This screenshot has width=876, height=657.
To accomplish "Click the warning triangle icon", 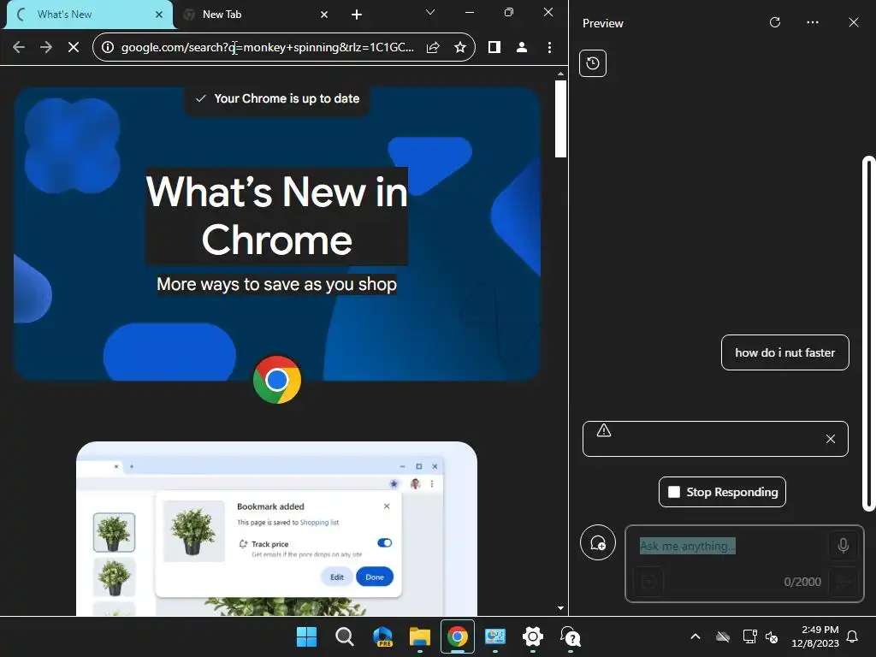I will click(x=604, y=430).
